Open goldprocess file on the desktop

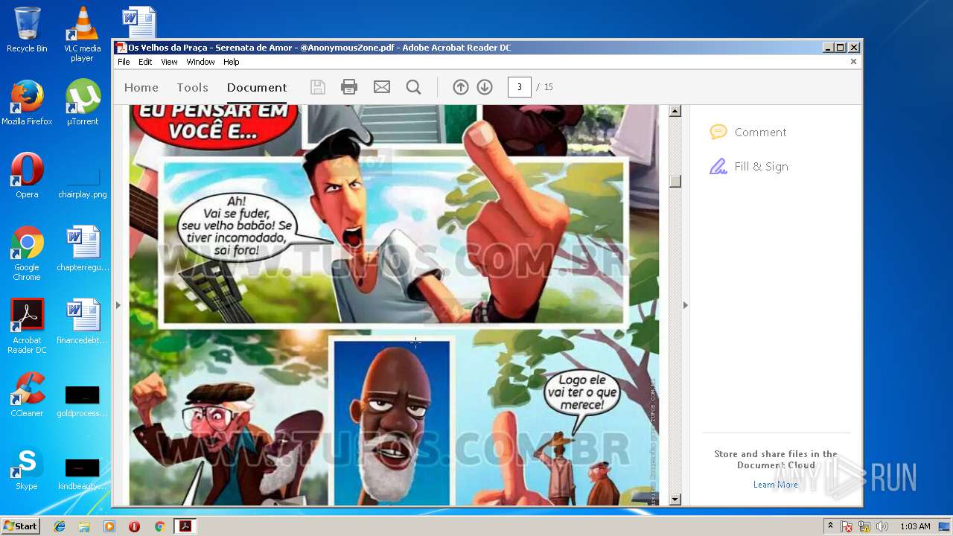click(82, 401)
